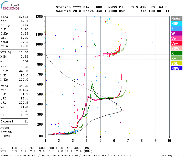Click the MUF(D) value 17.40
The width and height of the screenshot is (184, 157).
[23, 52]
